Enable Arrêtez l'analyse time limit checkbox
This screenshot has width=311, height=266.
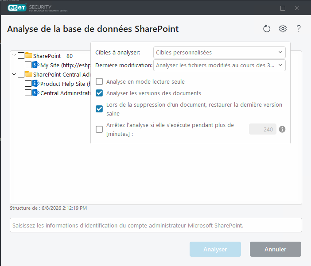click(99, 129)
